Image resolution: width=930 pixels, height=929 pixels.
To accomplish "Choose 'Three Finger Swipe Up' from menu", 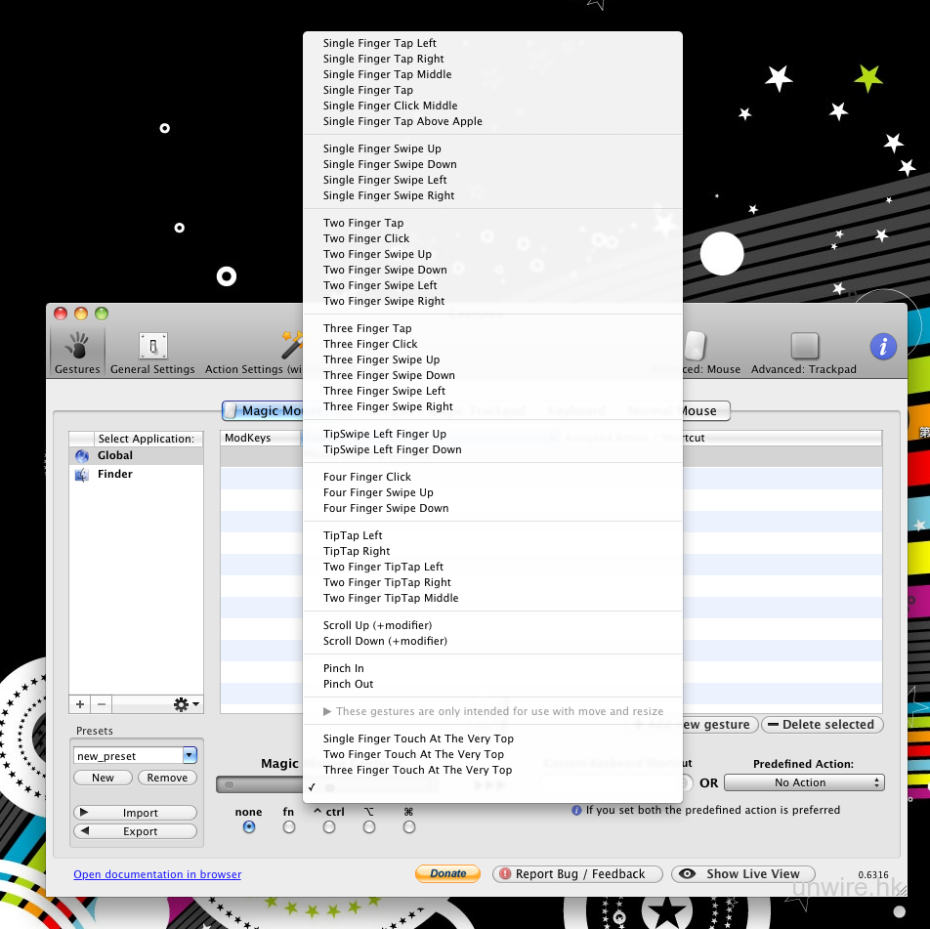I will (382, 359).
